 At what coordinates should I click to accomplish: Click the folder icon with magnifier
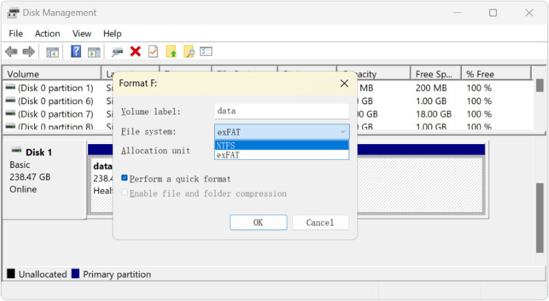[x=189, y=52]
